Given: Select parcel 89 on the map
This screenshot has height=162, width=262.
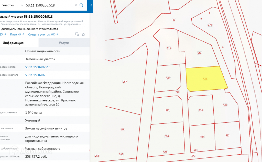Looking at the screenshot, I should (x=174, y=20).
